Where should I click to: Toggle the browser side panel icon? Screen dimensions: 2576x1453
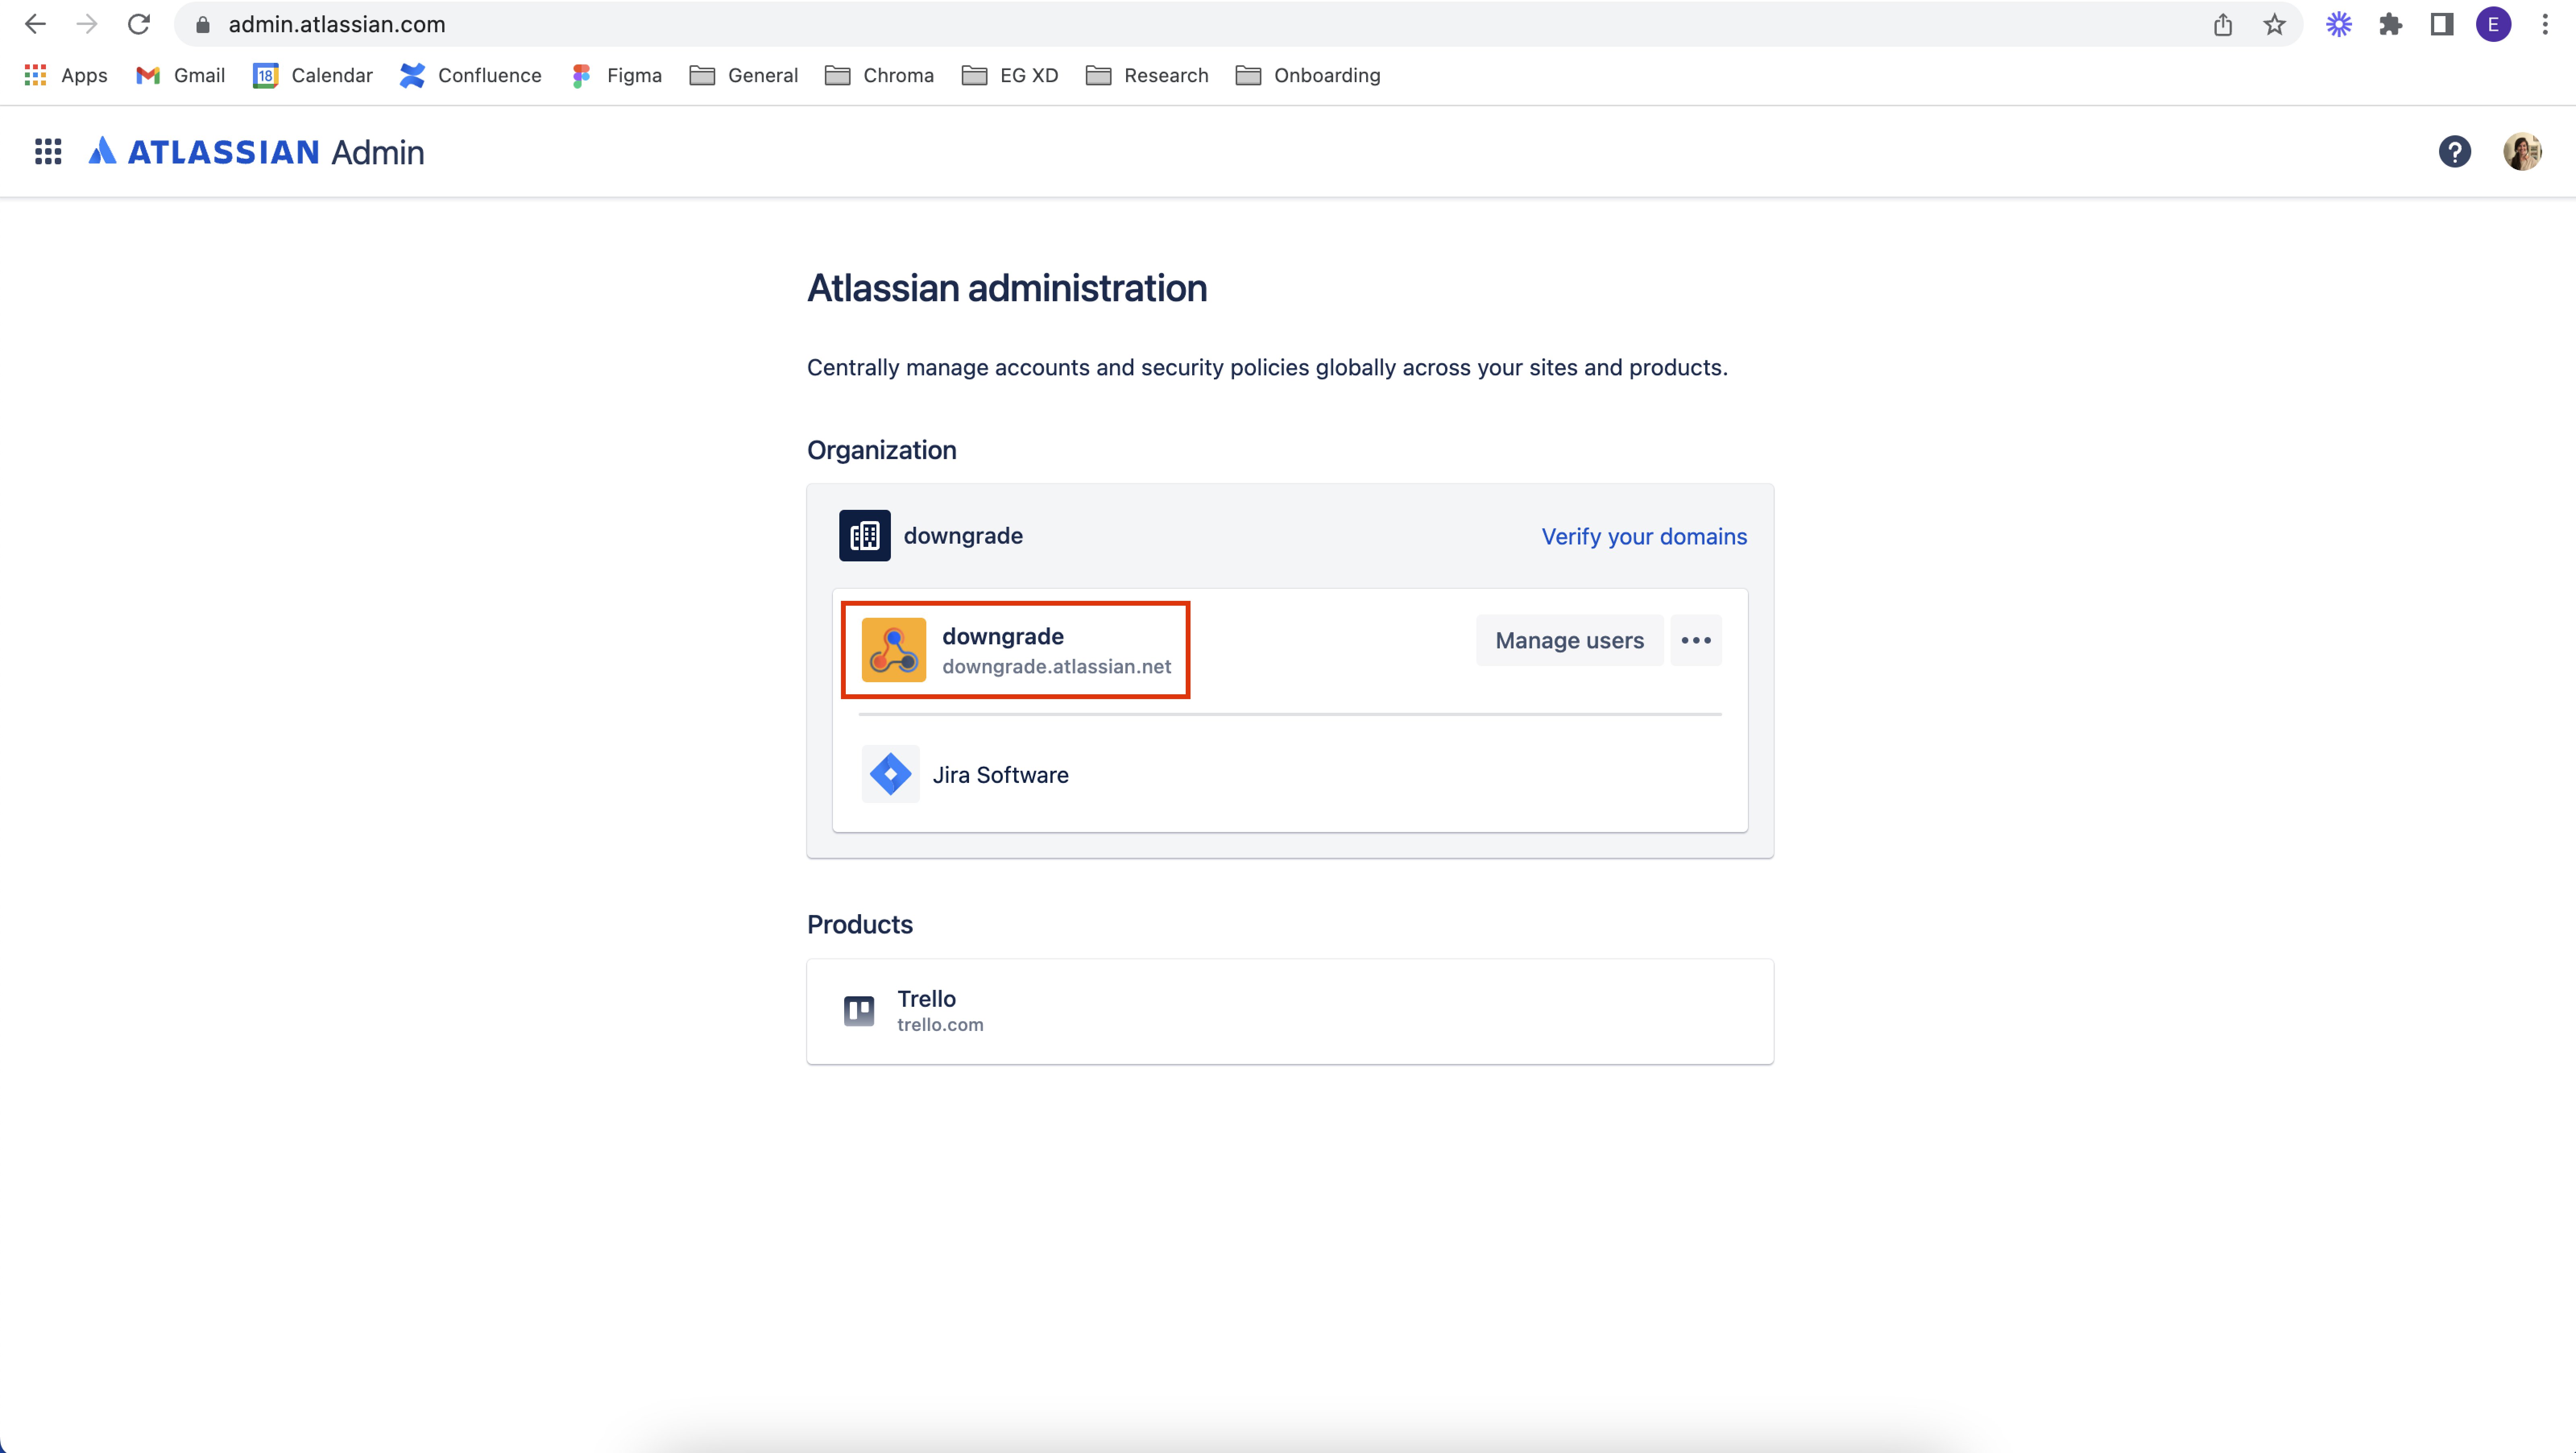coord(2442,24)
